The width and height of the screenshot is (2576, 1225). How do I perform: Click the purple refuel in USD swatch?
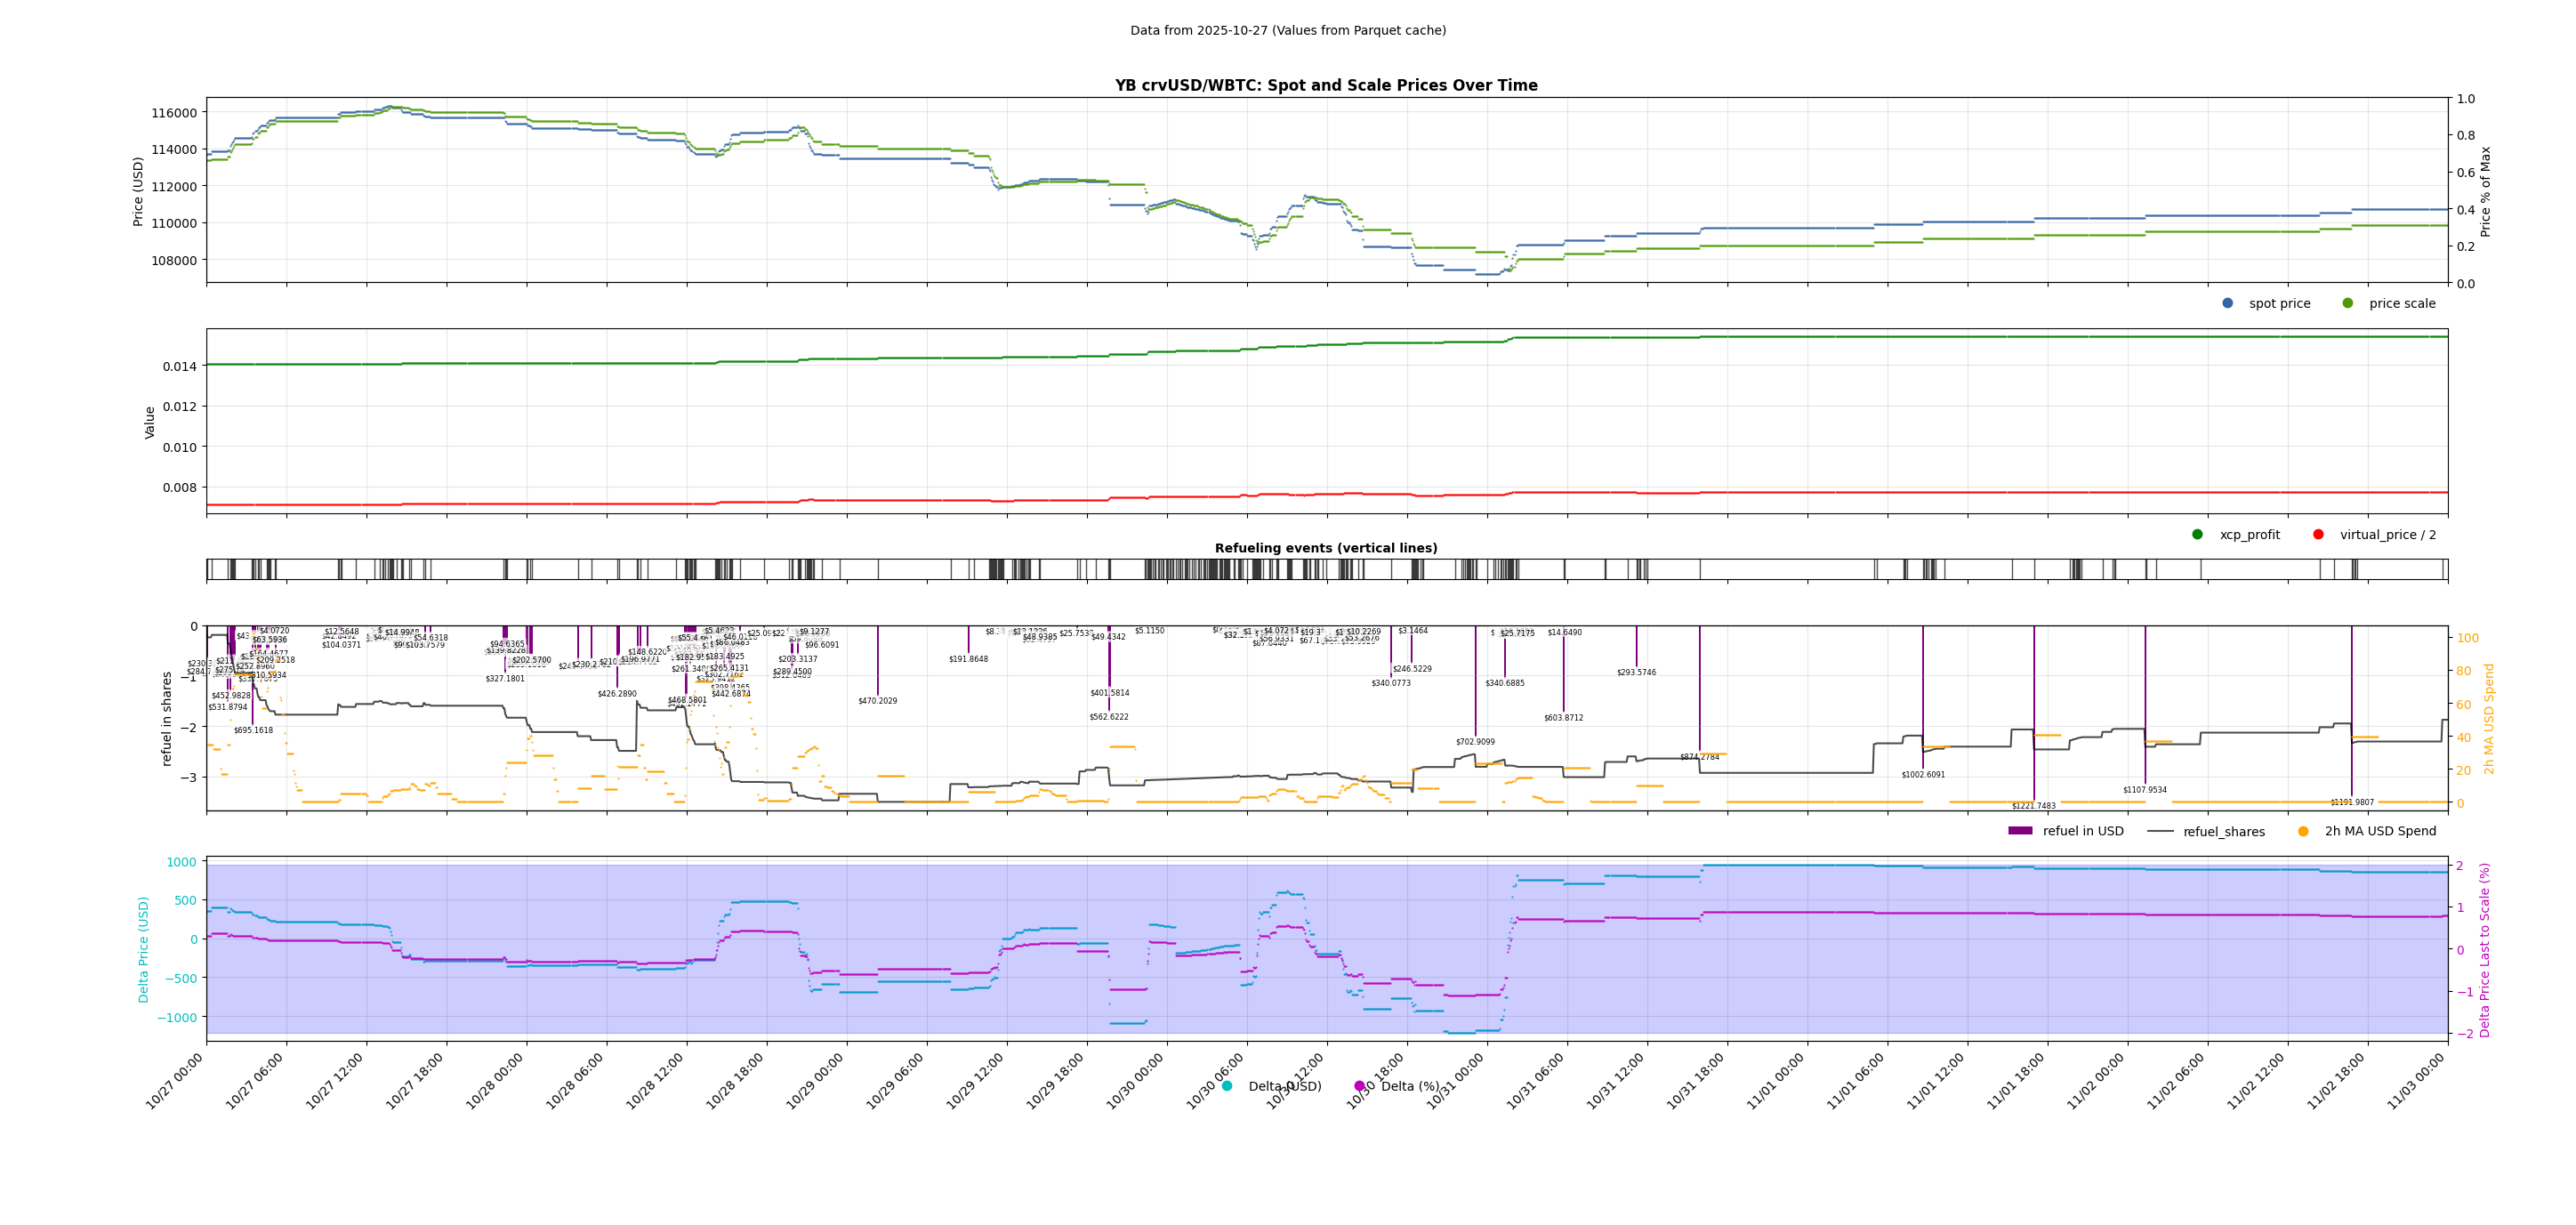tap(2020, 831)
